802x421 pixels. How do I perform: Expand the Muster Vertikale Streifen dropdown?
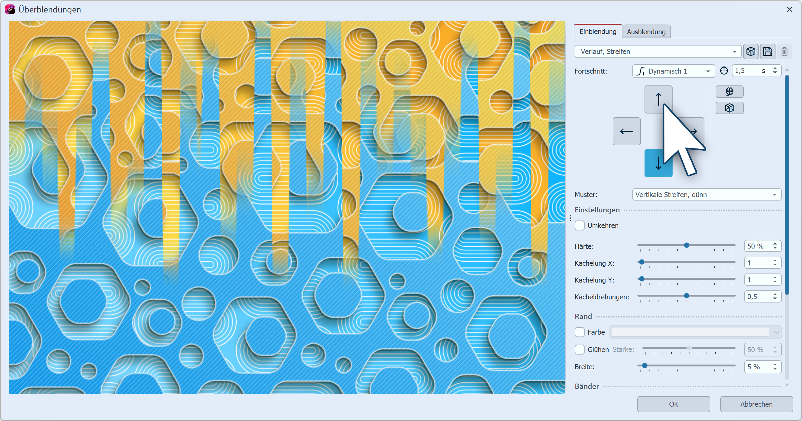coord(706,195)
